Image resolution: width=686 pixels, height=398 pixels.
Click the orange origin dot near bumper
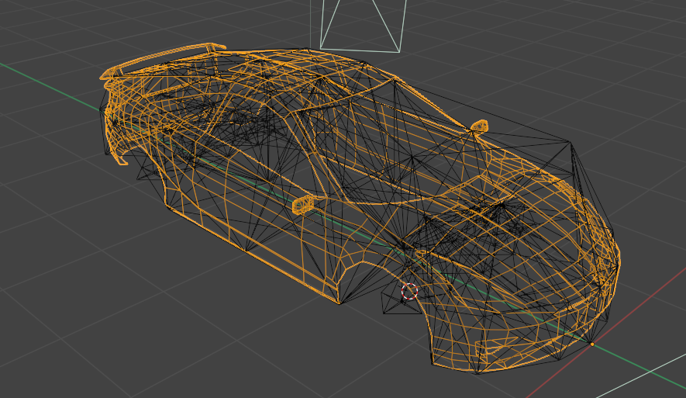click(592, 343)
